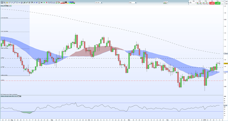The height and width of the screenshot is (121, 228).
Task: Open the Daily timeframe dropdown
Action: [133, 3]
